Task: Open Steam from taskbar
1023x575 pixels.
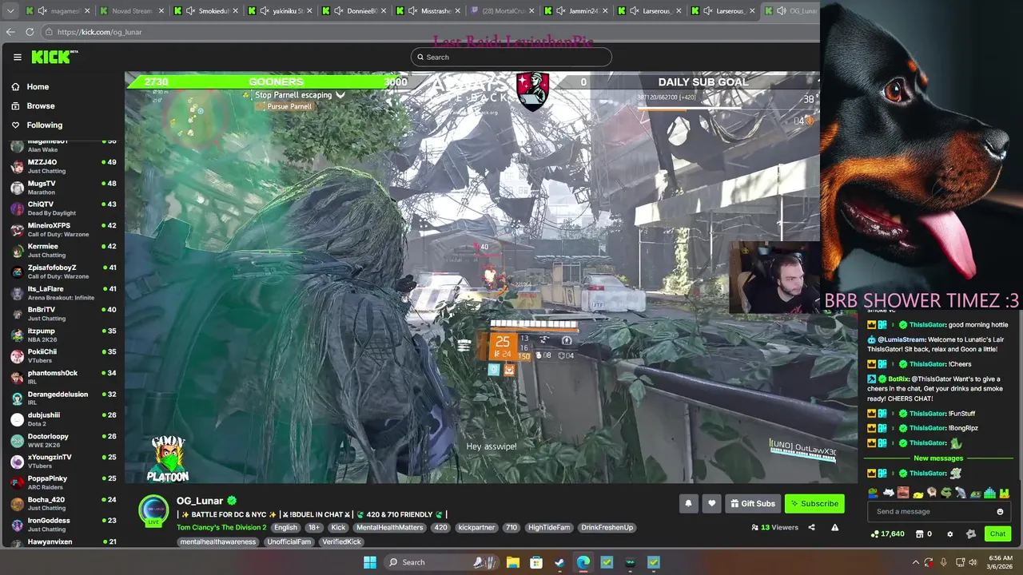Action: (x=559, y=562)
